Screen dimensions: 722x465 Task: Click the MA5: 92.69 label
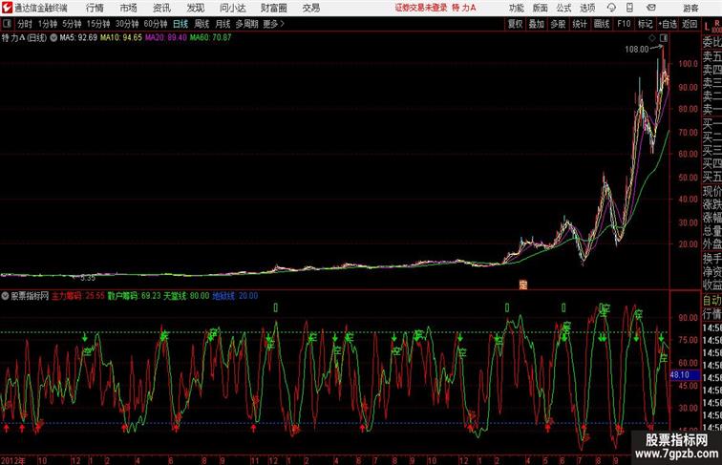pyautogui.click(x=78, y=38)
